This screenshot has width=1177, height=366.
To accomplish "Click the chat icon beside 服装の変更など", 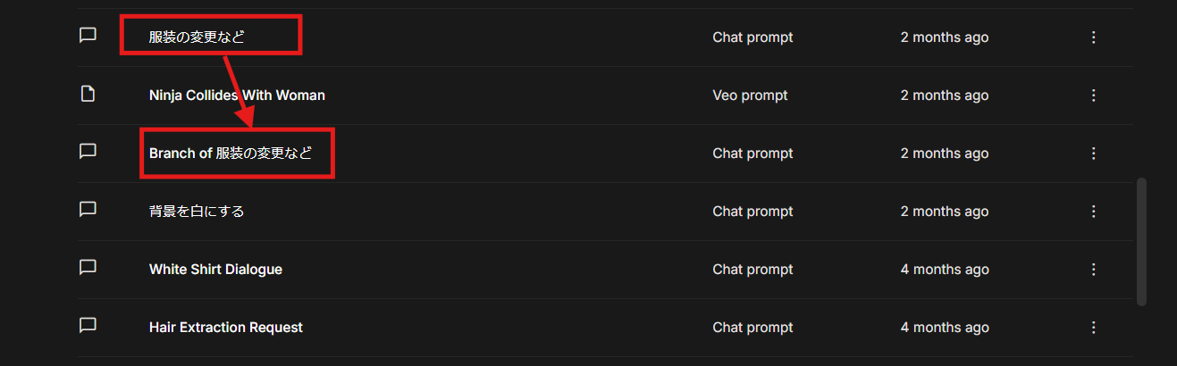I will click(x=88, y=36).
